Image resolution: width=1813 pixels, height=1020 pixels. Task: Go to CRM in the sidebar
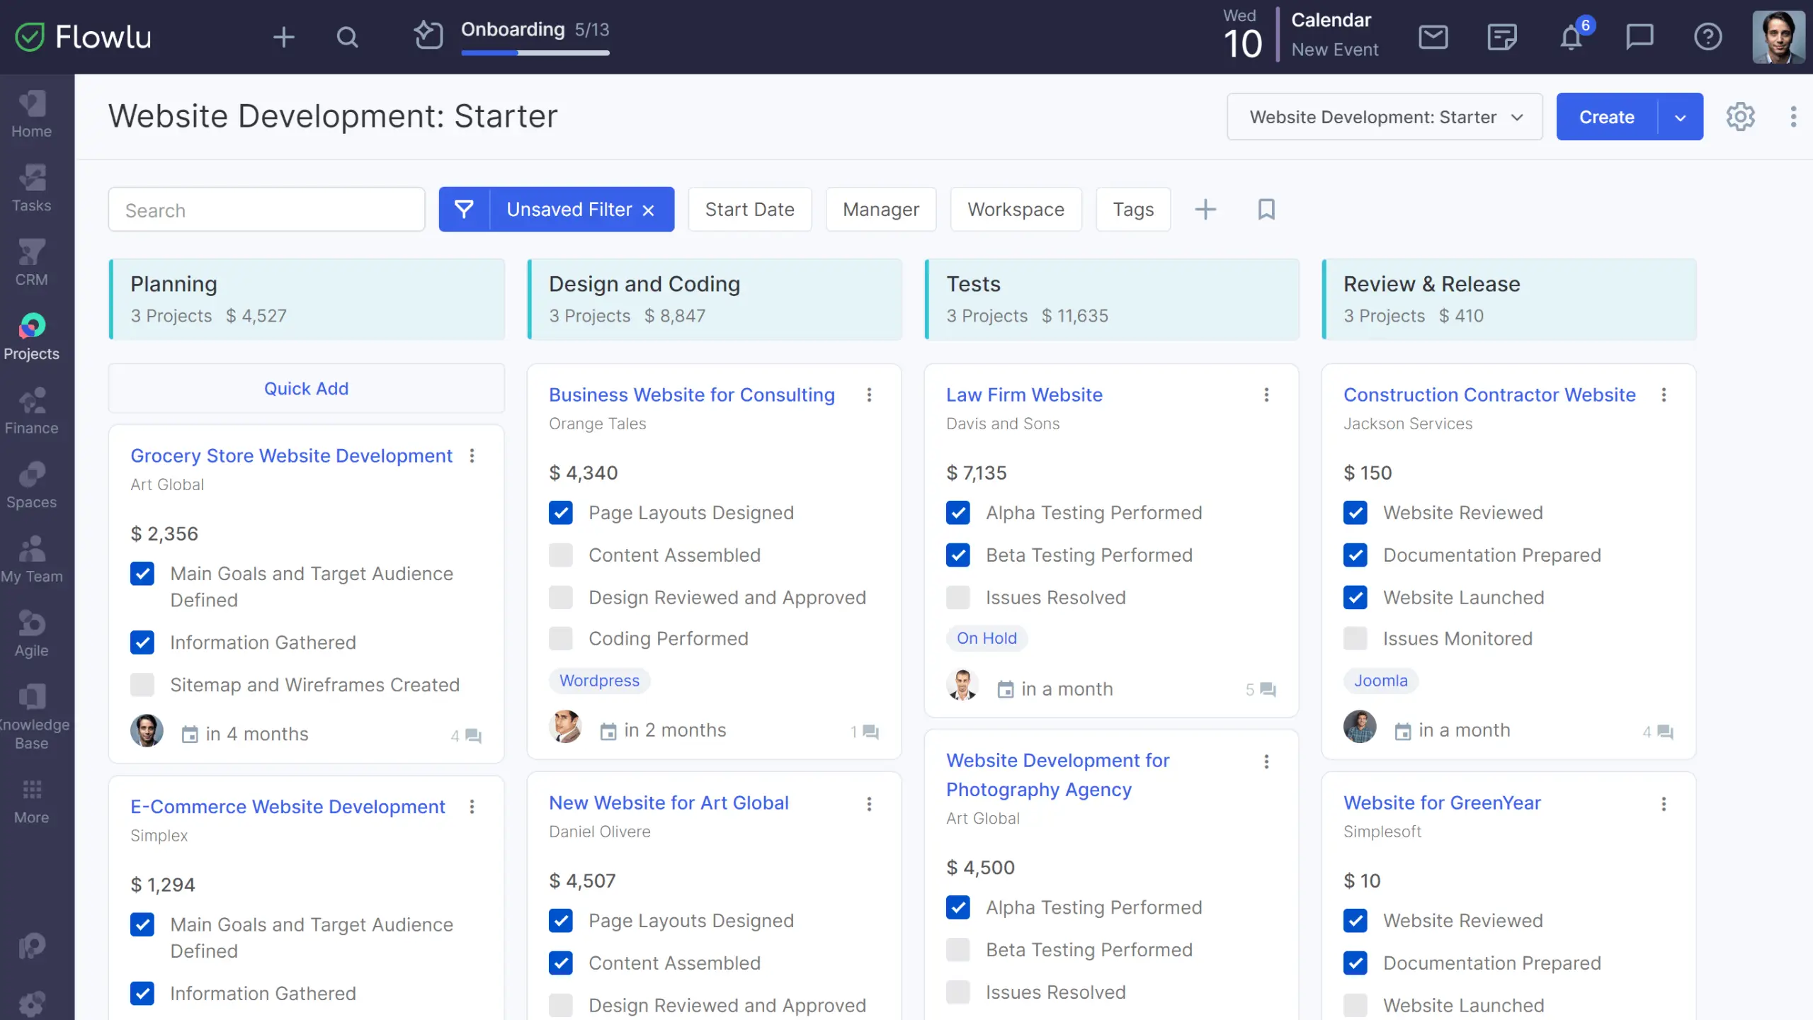click(32, 262)
